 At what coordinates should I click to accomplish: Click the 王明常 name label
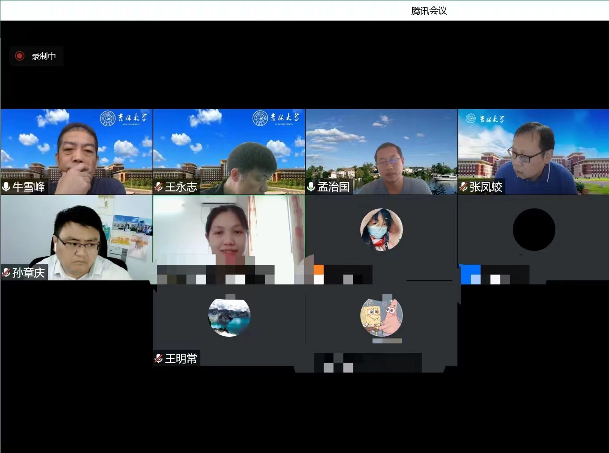click(181, 359)
